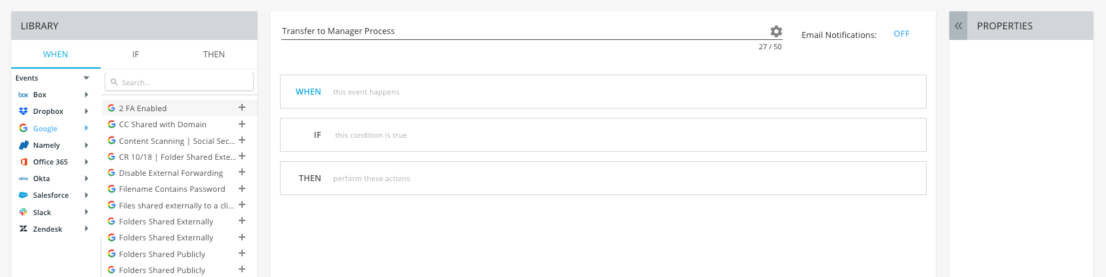Select Dropbox in the events list
This screenshot has height=277, width=1106.
point(48,111)
